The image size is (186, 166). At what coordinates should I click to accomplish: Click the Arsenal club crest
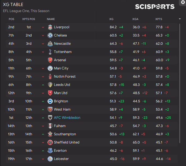[x=50, y=60]
